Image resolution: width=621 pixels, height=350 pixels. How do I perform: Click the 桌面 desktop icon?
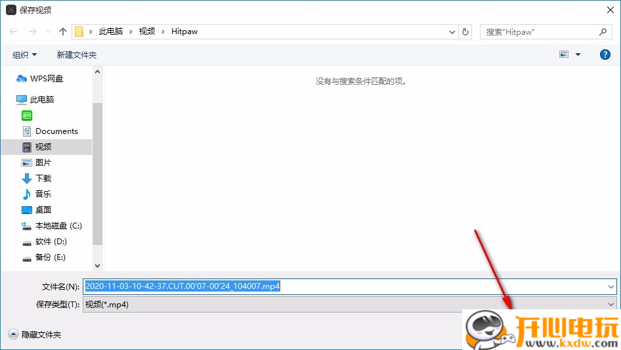pyautogui.click(x=27, y=210)
